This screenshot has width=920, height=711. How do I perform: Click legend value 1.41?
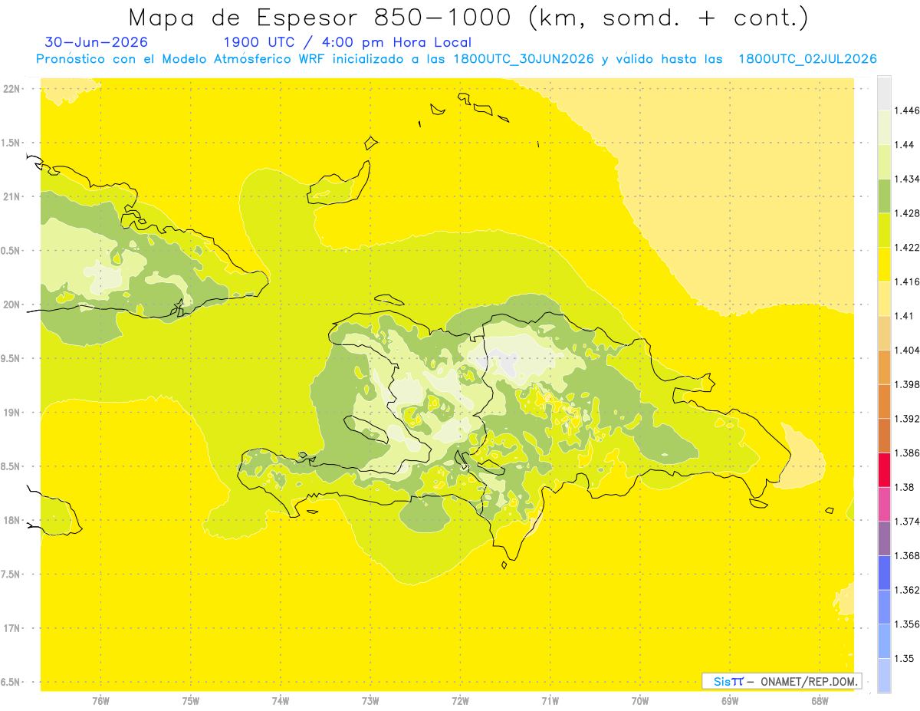point(902,316)
